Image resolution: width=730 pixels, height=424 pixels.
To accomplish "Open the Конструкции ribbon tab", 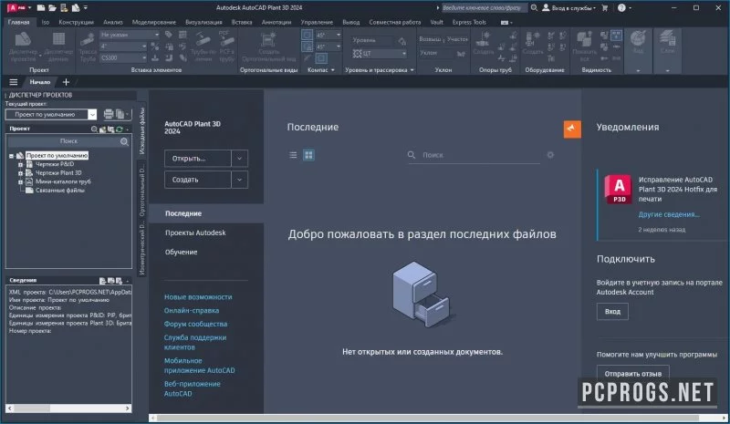I will coord(76,22).
